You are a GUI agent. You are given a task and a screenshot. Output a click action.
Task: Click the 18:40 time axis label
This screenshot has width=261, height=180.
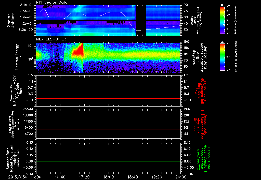[133, 177]
